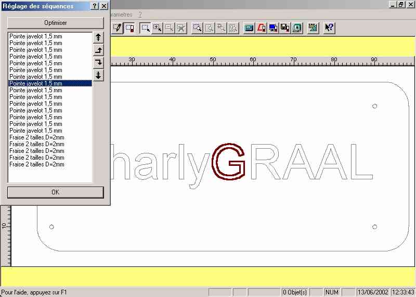
Task: Open the partially hidden Paramètres menu
Action: click(121, 15)
